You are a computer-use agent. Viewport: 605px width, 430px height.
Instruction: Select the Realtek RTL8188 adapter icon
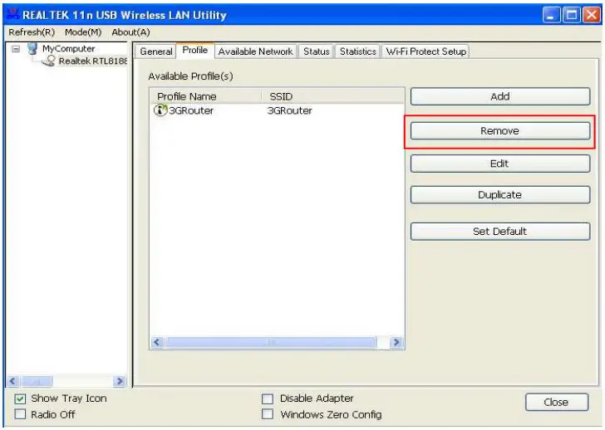tap(49, 61)
